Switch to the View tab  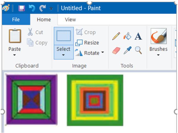pyautogui.click(x=70, y=19)
